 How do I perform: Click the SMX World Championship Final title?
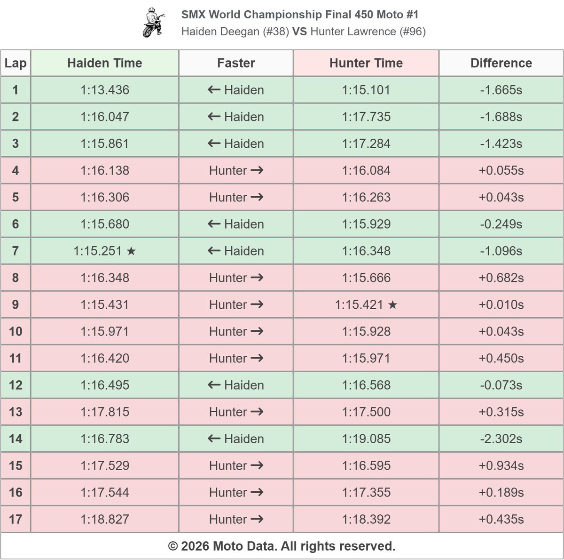coord(300,15)
